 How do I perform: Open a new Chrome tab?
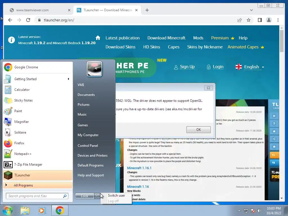click(x=147, y=10)
